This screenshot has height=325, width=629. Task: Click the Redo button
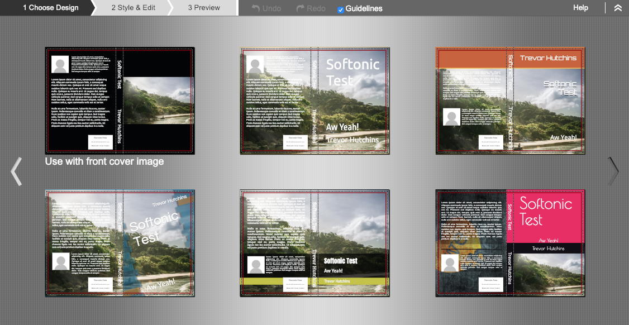311,8
